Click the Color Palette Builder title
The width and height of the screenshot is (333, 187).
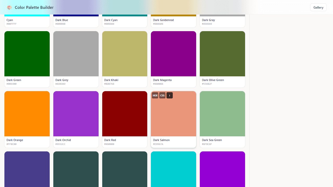pos(34,8)
